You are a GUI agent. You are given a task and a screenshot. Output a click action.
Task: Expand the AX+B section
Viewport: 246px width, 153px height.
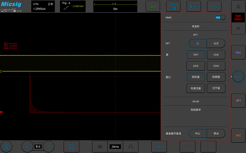point(196,101)
